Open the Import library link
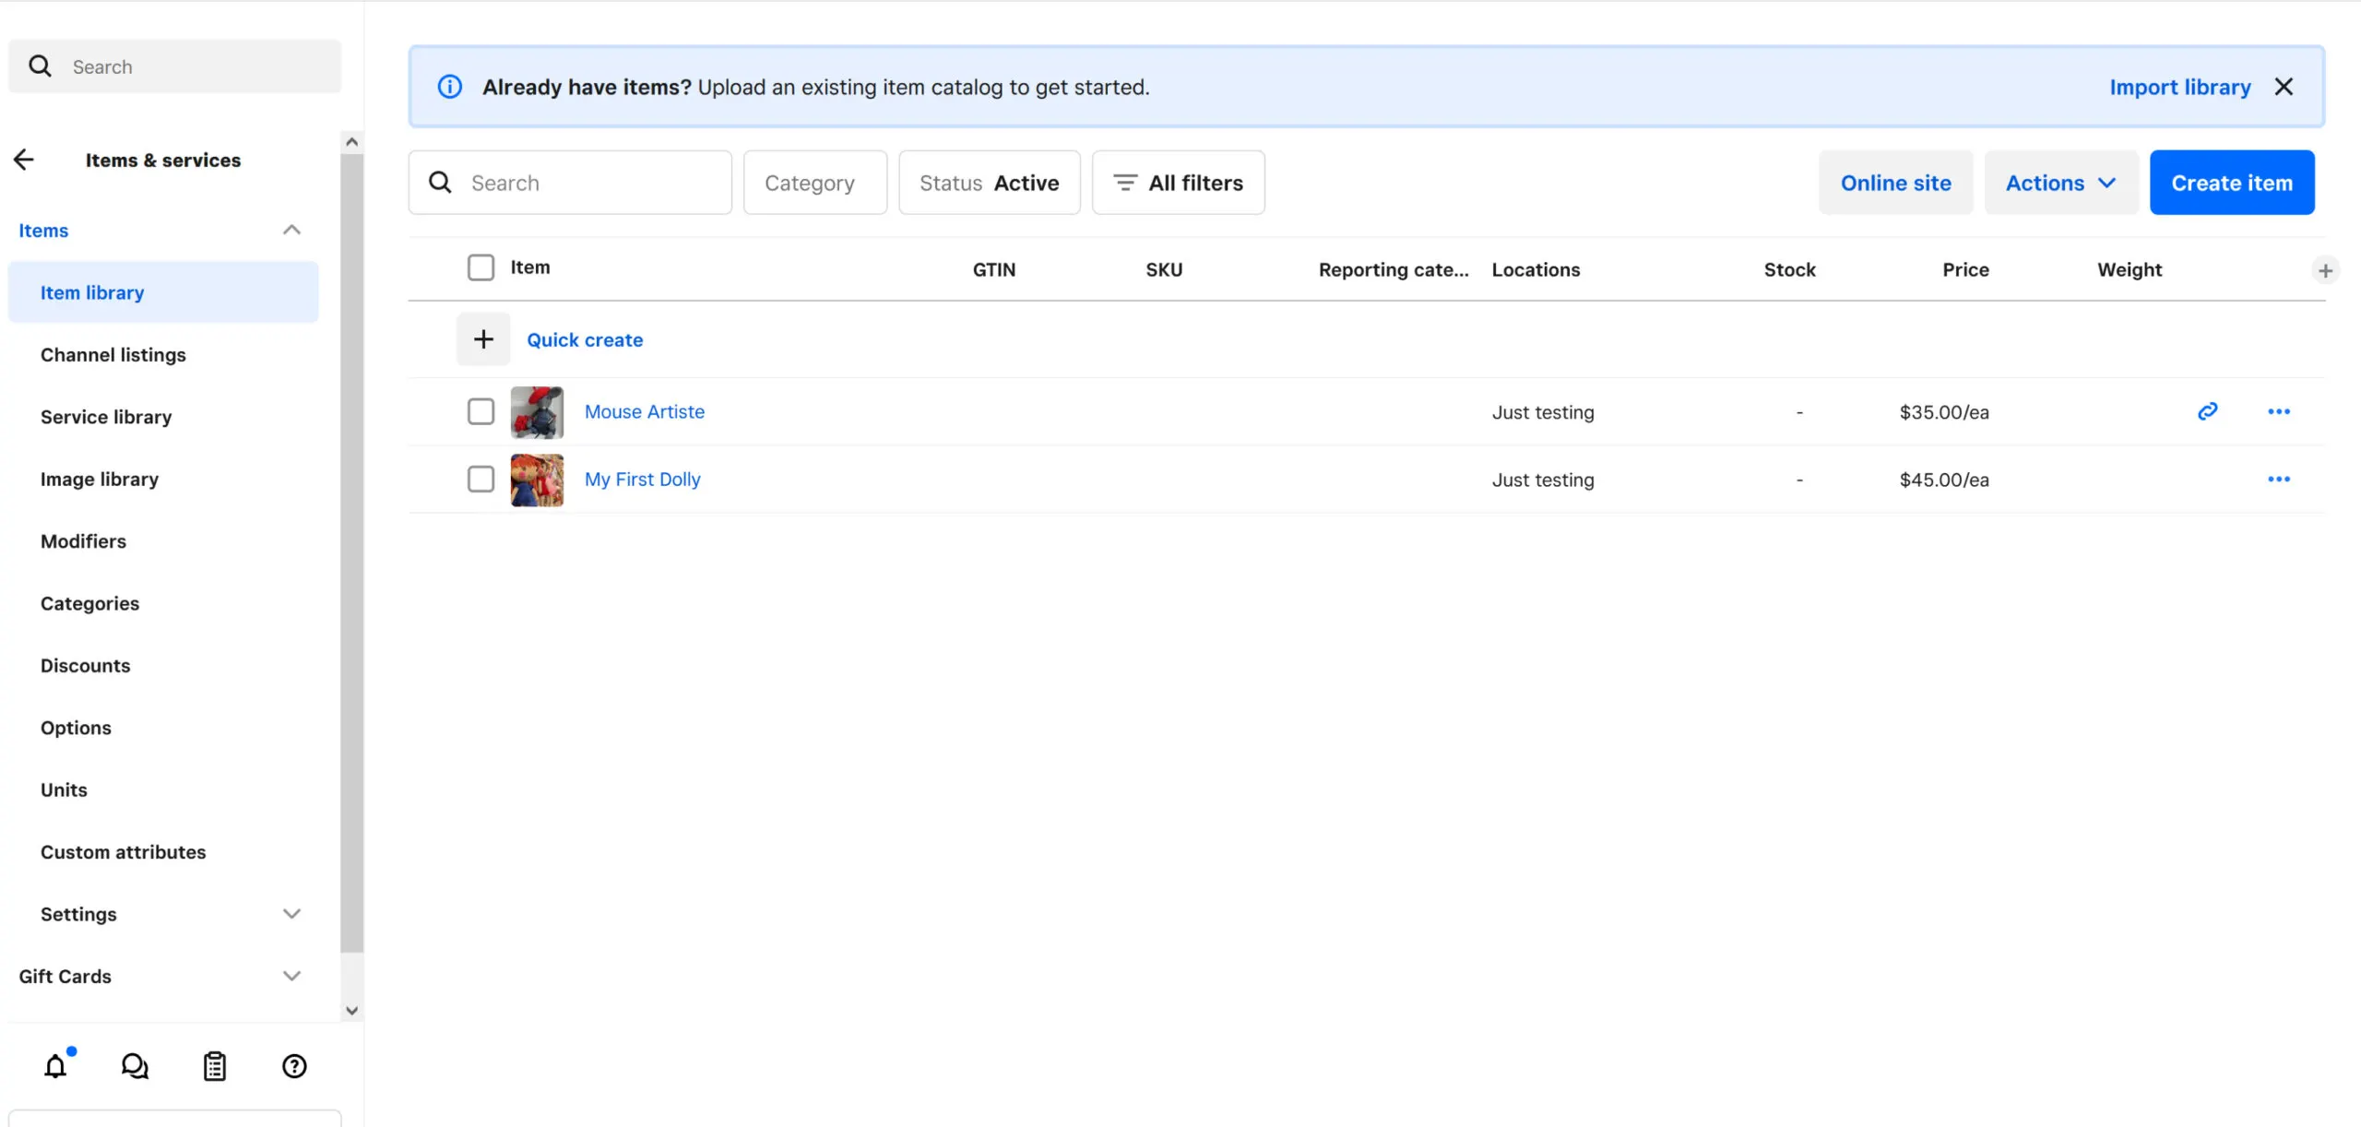Viewport: 2361px width, 1127px height. 2180,86
